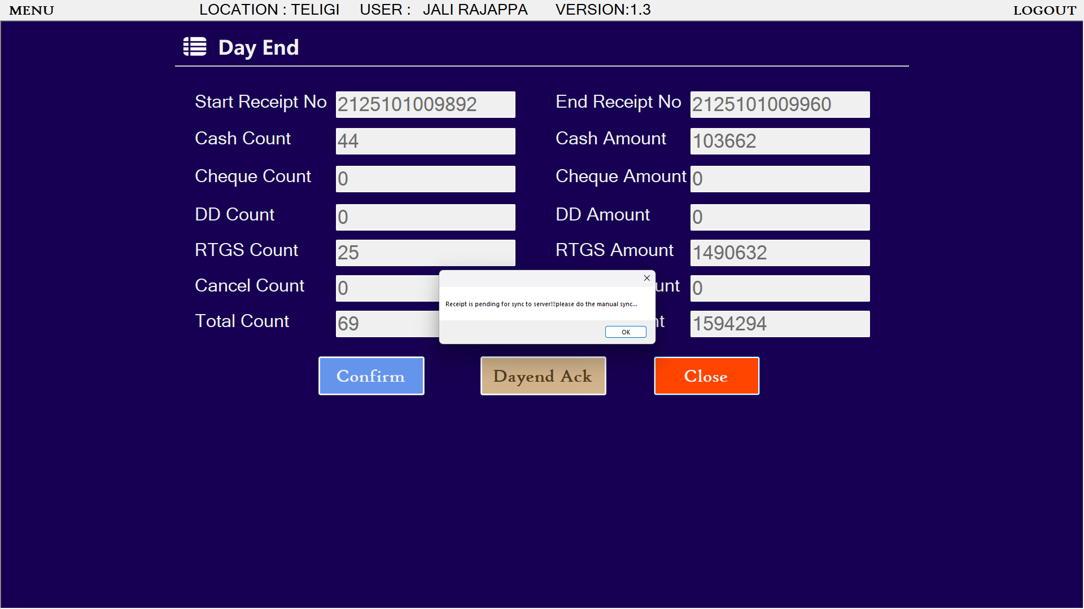Select the Cash Count field
This screenshot has height=609, width=1084.
425,142
